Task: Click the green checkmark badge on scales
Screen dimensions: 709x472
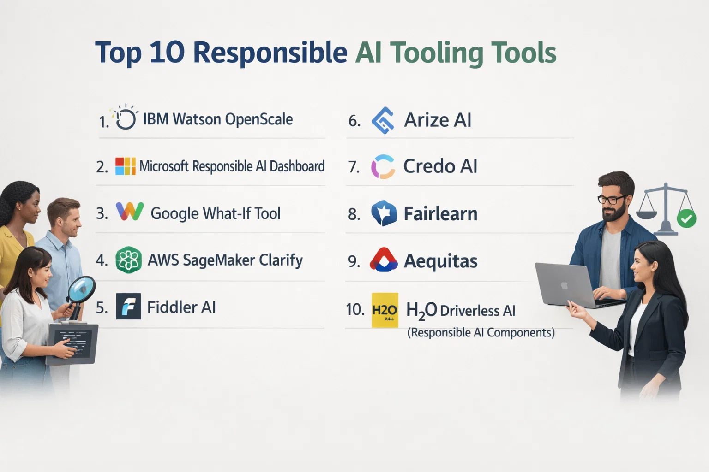Action: click(686, 218)
